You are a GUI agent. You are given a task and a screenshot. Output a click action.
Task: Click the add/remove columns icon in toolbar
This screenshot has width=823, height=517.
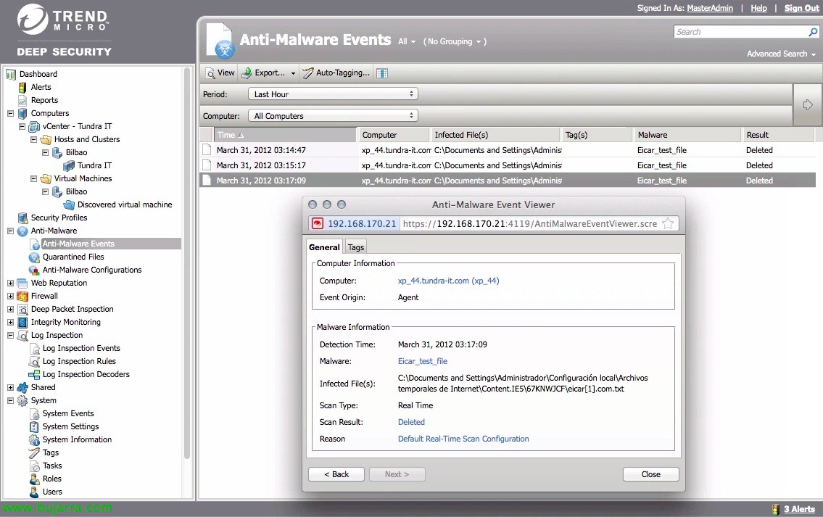382,73
